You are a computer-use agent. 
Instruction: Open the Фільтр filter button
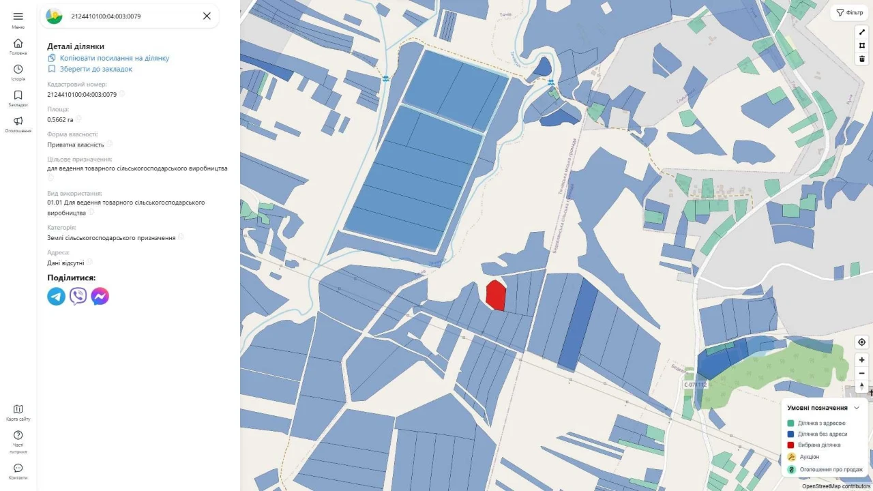(850, 12)
